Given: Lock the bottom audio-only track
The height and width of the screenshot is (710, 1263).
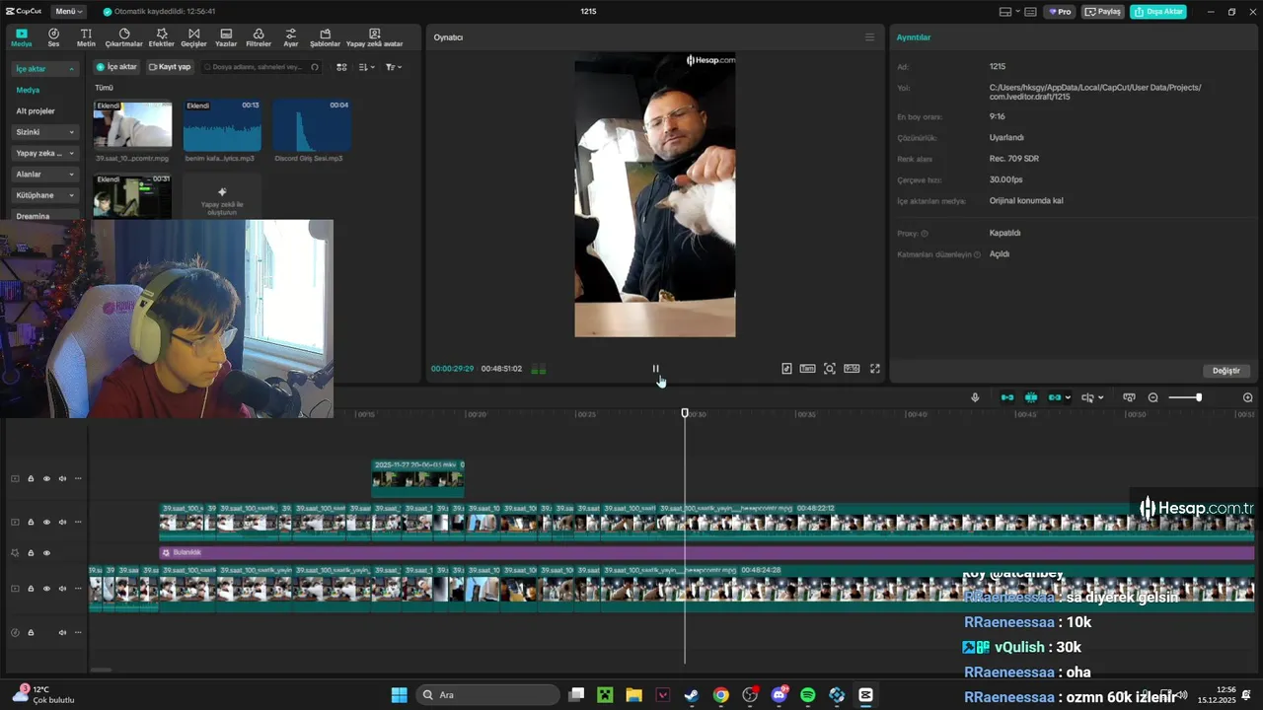Looking at the screenshot, I should [x=31, y=632].
